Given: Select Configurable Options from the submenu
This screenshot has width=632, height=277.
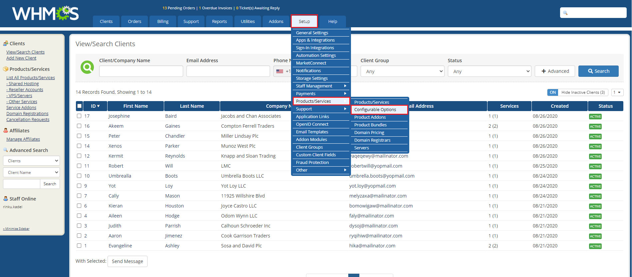Looking at the screenshot, I should coord(379,109).
